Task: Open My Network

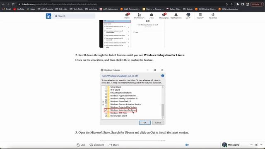Action: 139,16
